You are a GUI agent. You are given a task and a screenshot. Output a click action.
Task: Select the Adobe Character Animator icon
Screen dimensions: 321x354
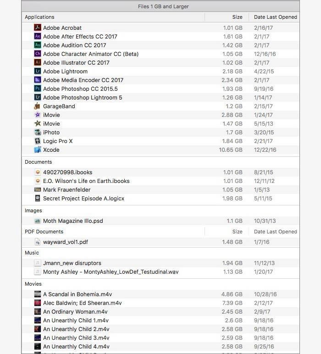(38, 54)
